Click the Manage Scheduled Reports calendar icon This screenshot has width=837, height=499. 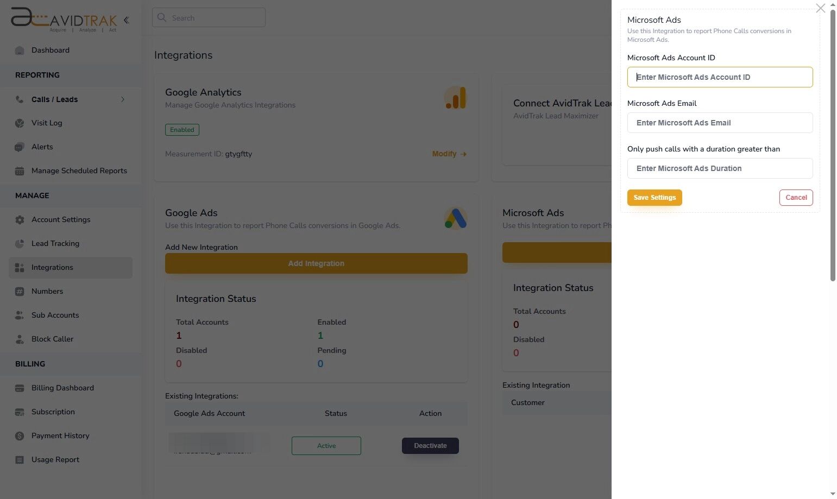pyautogui.click(x=20, y=170)
